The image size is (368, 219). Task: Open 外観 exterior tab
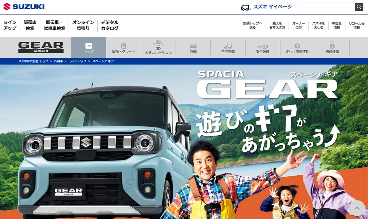click(193, 48)
